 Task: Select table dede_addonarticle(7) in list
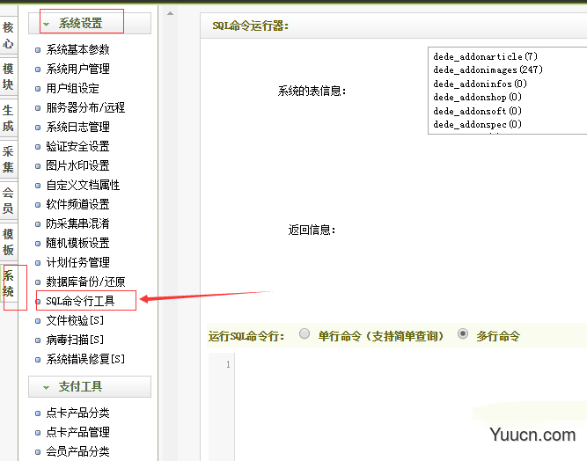point(485,56)
